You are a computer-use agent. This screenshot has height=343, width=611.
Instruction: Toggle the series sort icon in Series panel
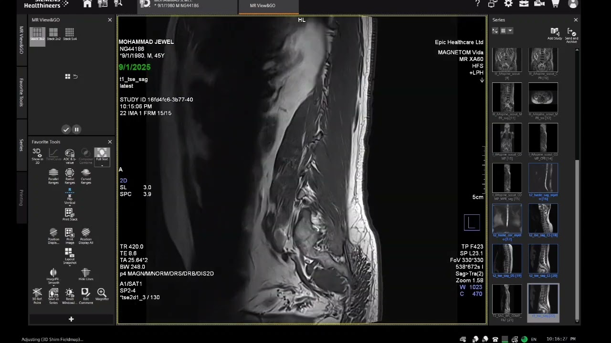(495, 30)
